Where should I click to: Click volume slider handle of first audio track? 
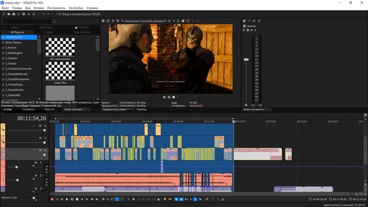17,167
